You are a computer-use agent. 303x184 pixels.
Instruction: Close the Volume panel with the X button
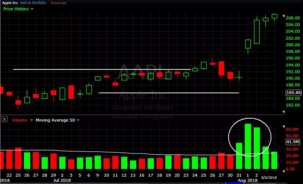tap(5, 119)
